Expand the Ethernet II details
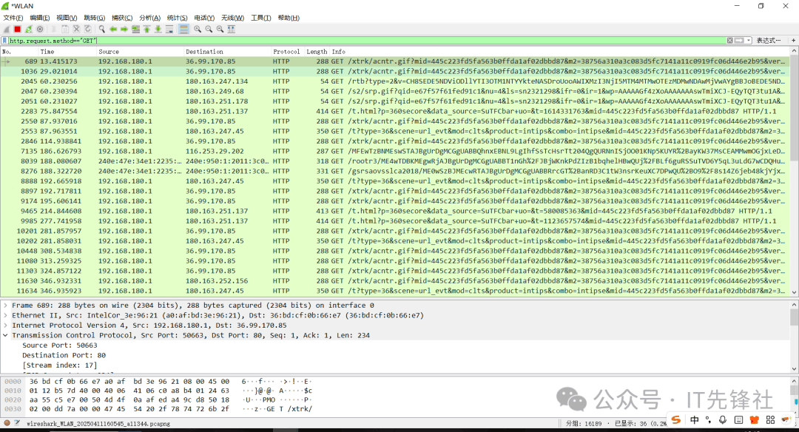 6,315
